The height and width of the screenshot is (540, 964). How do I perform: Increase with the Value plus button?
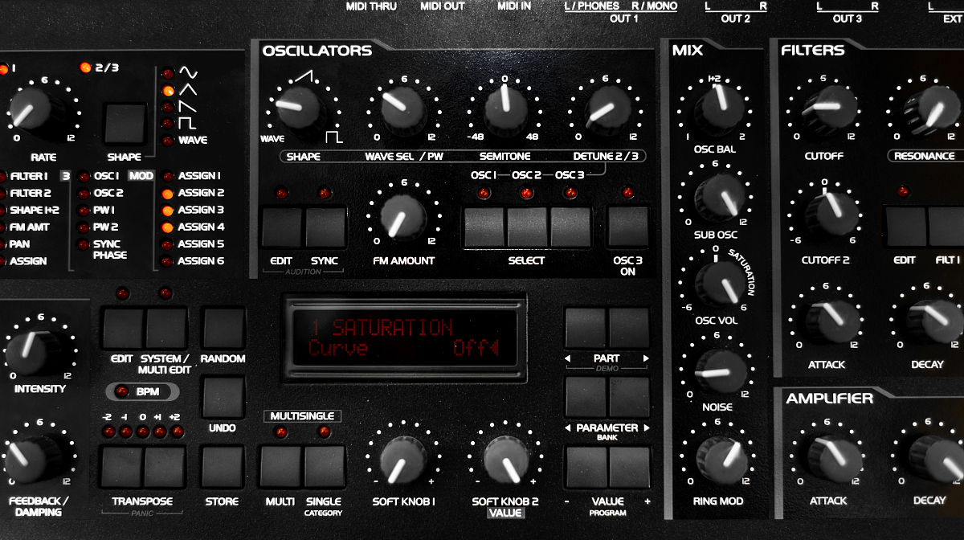pyautogui.click(x=629, y=467)
